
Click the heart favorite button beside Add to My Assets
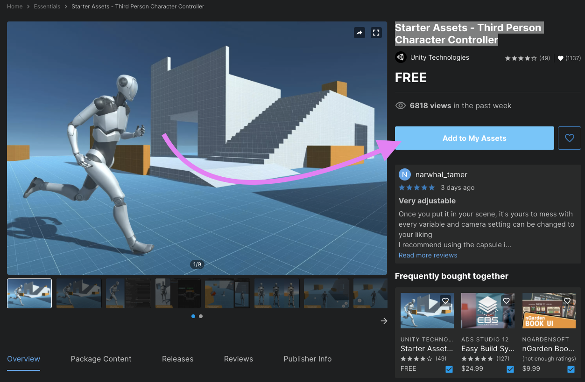point(569,138)
